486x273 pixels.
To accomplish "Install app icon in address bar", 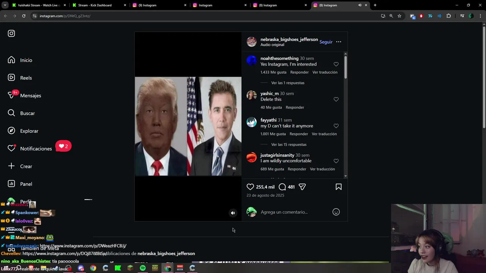I will point(383,16).
